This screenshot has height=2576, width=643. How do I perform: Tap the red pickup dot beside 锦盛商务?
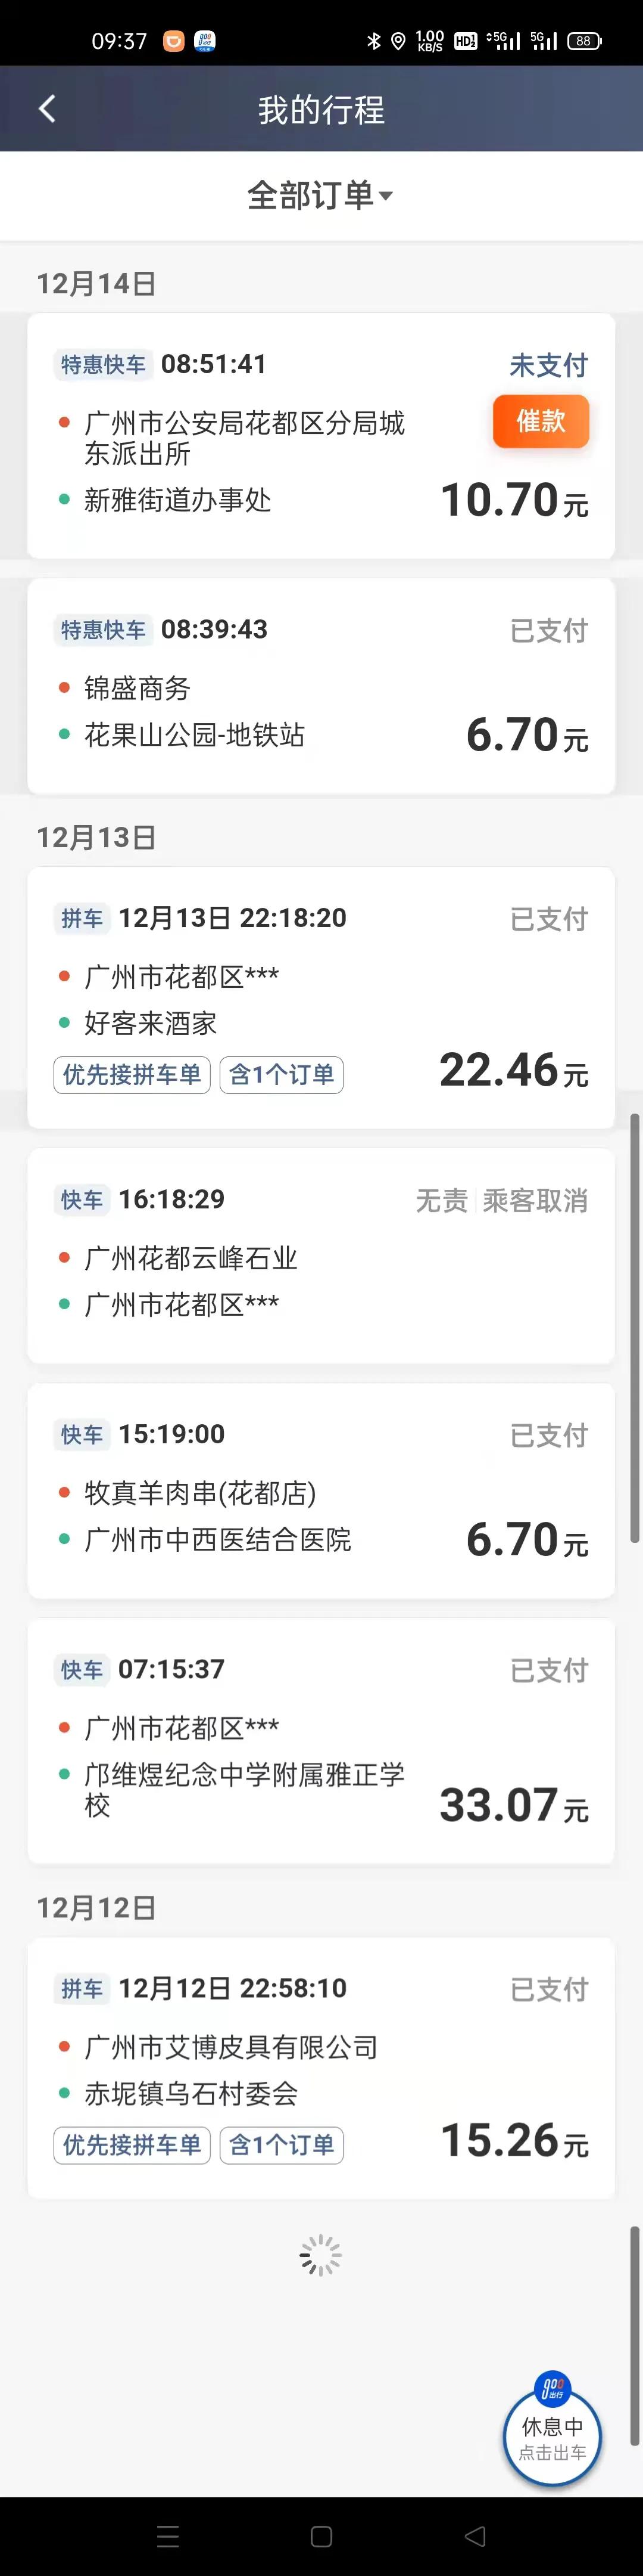65,687
